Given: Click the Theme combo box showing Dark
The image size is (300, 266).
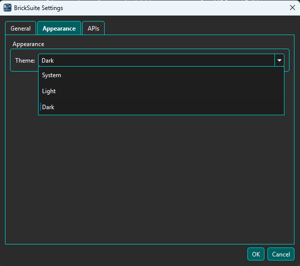Looking at the screenshot, I should click(x=161, y=60).
